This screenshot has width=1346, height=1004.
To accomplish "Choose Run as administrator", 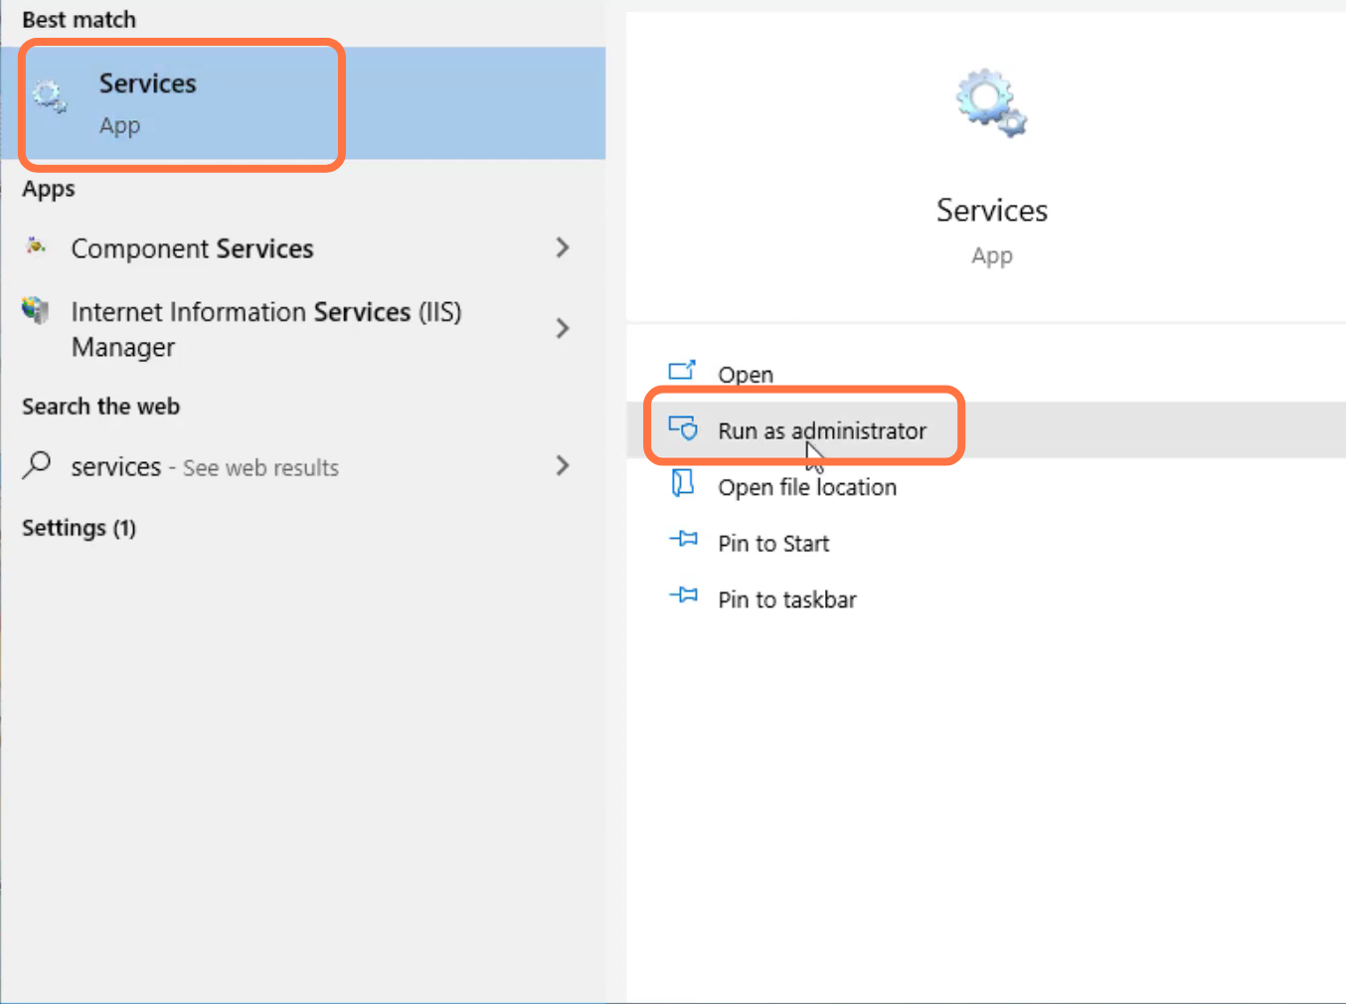I will click(986, 430).
